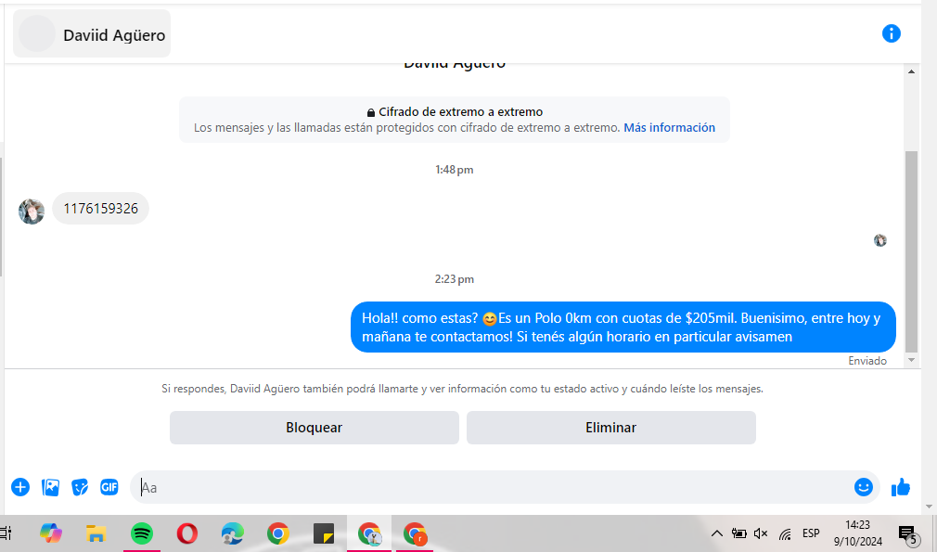Image resolution: width=937 pixels, height=552 pixels.
Task: Click the Bloquear button
Action: [x=314, y=428]
